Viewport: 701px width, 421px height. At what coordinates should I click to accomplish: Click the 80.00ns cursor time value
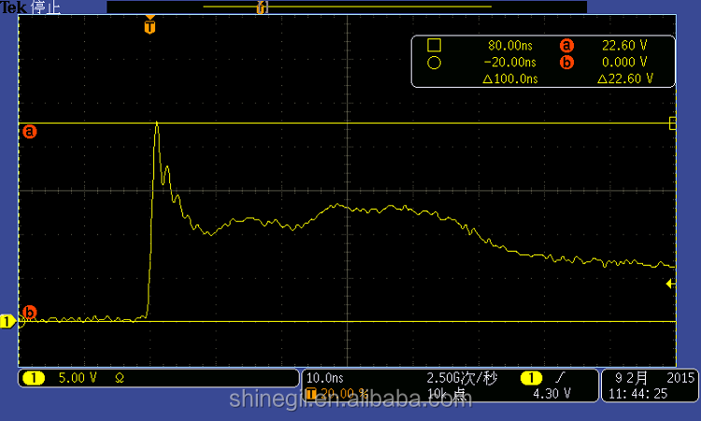pyautogui.click(x=510, y=45)
